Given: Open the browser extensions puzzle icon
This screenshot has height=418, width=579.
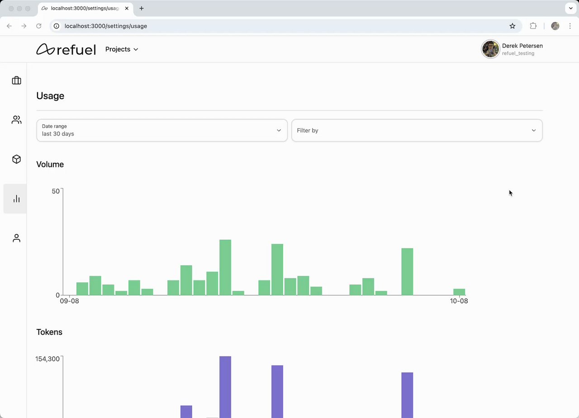Looking at the screenshot, I should (x=533, y=26).
